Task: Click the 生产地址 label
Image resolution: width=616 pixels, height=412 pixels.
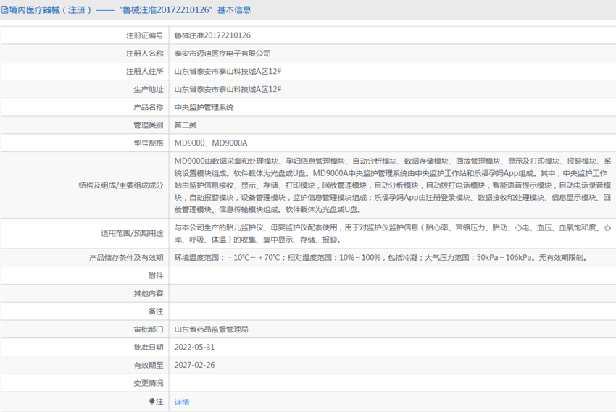Action: click(148, 90)
